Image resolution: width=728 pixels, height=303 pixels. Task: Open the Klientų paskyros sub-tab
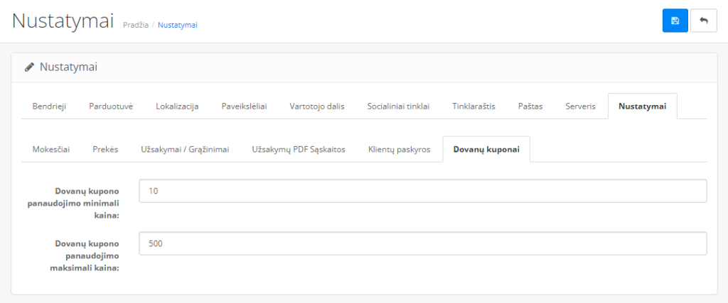400,149
